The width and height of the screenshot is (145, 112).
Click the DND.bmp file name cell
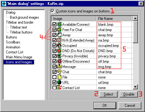[x=114, y=51]
